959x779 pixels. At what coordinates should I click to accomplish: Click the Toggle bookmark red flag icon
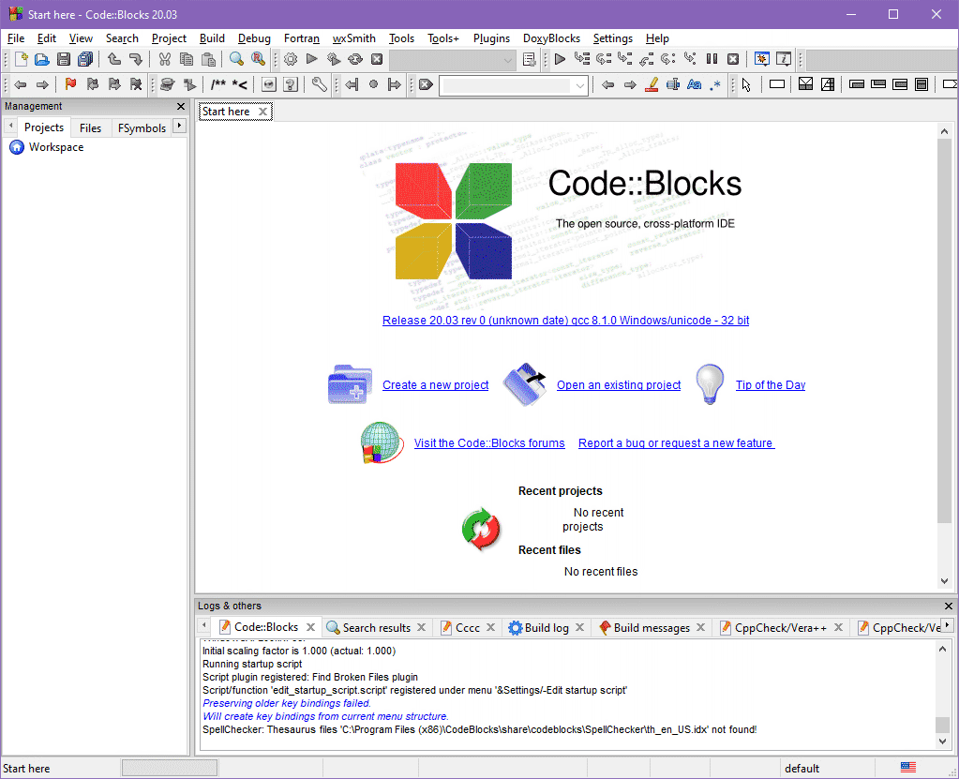[x=70, y=84]
